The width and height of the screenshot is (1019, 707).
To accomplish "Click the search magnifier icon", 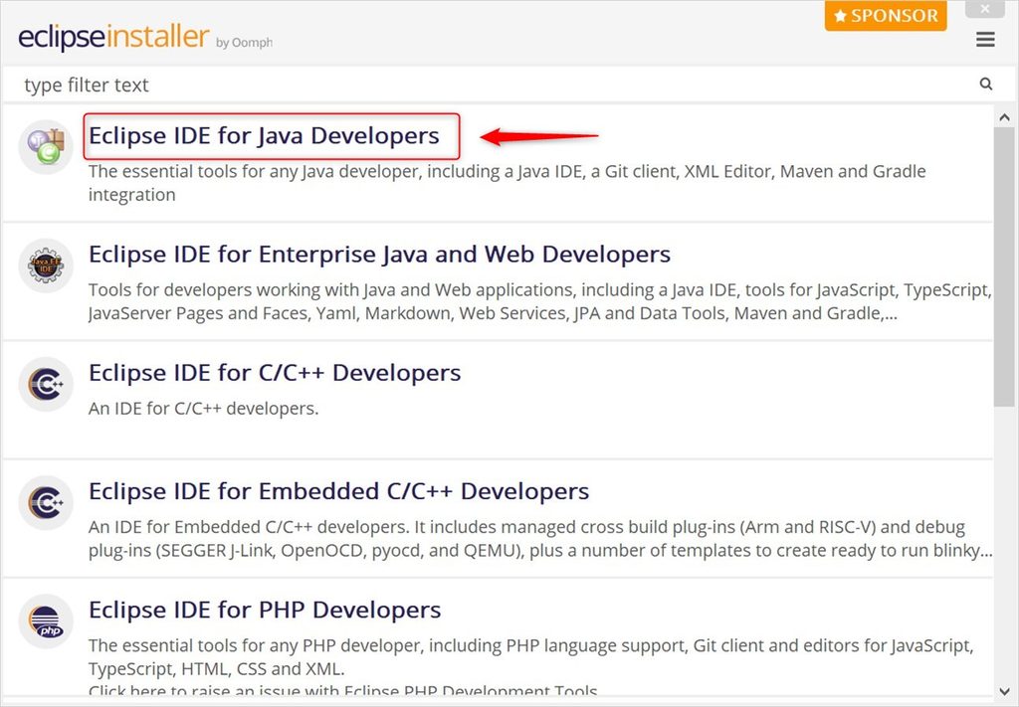I will pyautogui.click(x=986, y=84).
